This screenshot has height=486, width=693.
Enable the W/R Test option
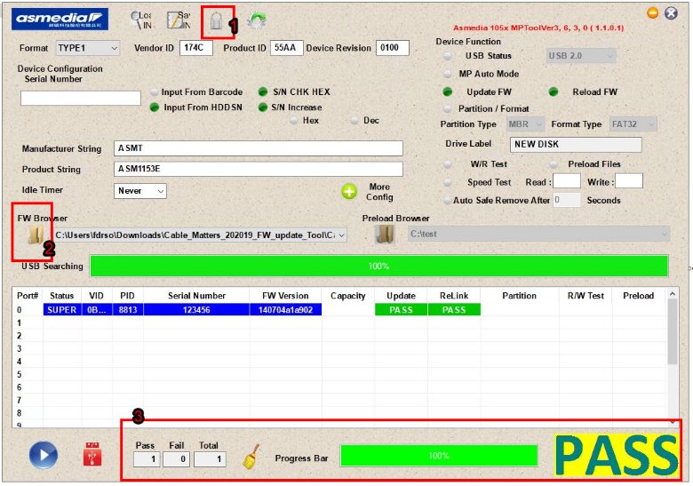447,164
